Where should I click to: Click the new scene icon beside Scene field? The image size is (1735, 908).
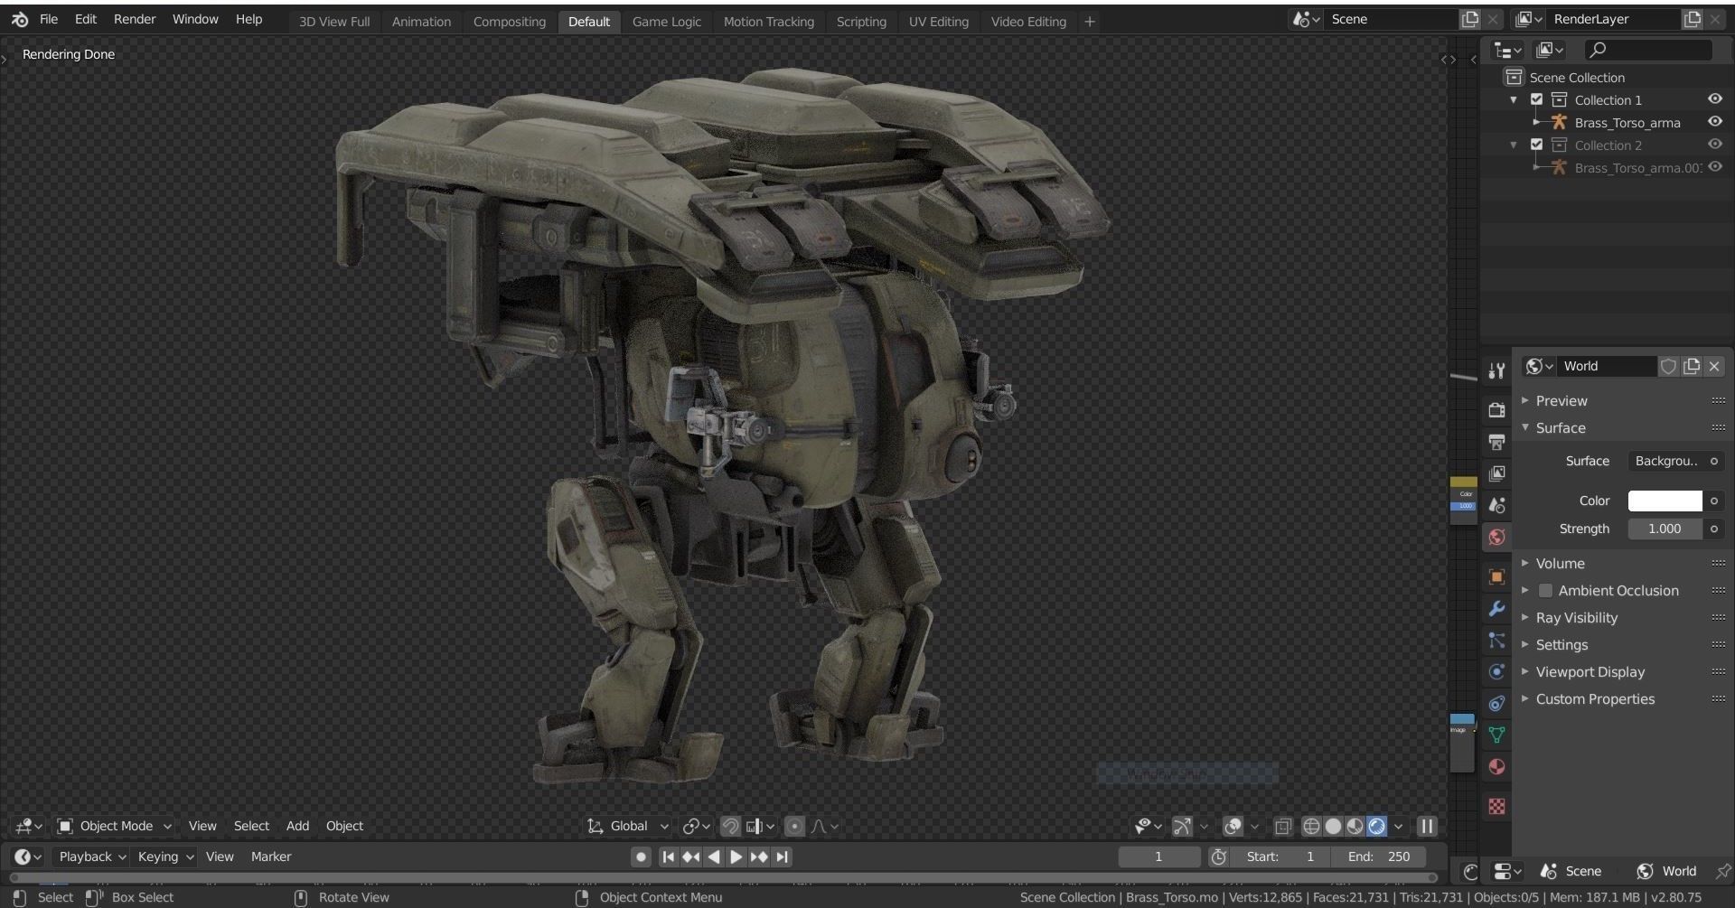pyautogui.click(x=1470, y=19)
